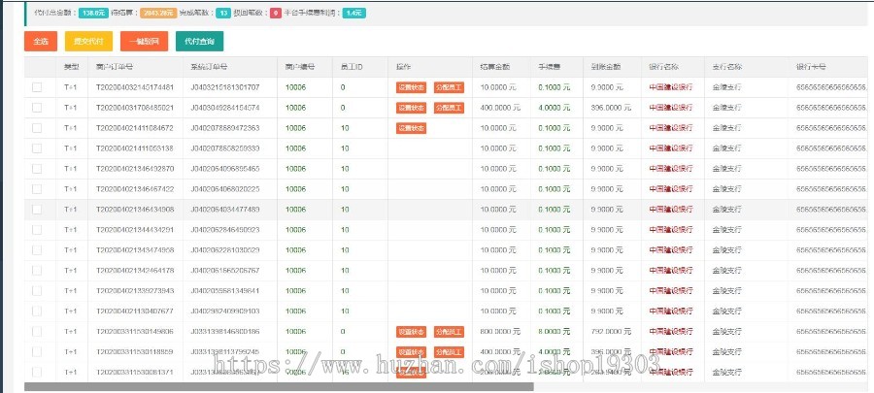The height and width of the screenshot is (393, 874).
Task: Select checkbox of order T202004021411084672
Action: pyautogui.click(x=37, y=128)
